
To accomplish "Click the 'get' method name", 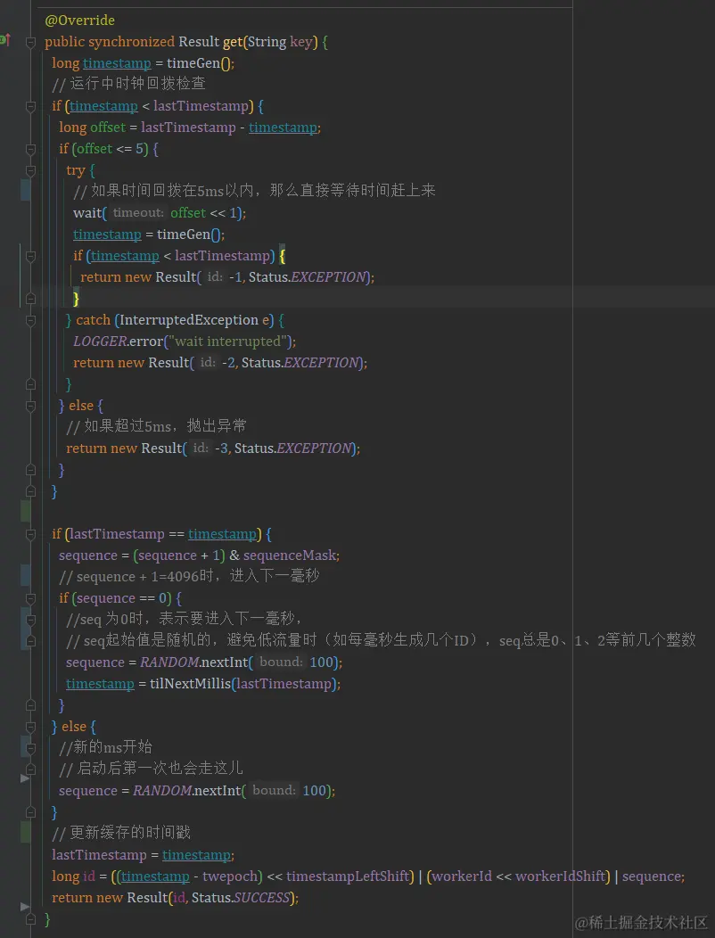I will click(x=233, y=42).
